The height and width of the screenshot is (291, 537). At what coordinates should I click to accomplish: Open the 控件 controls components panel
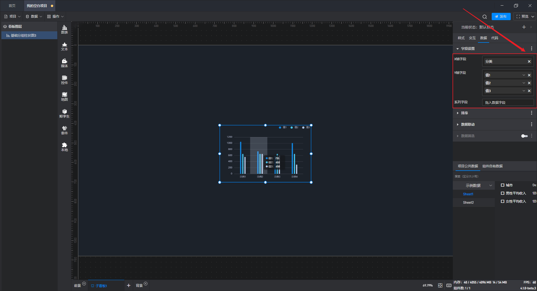click(x=64, y=80)
